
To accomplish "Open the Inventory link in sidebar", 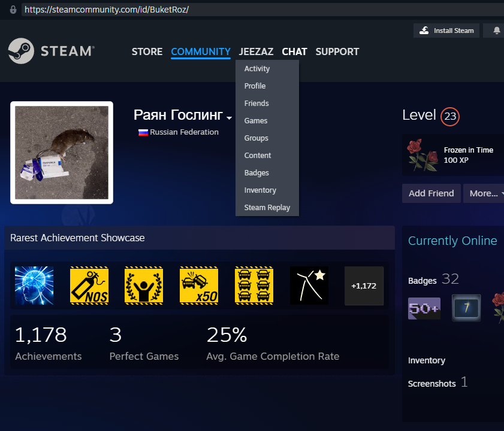I will tap(427, 360).
